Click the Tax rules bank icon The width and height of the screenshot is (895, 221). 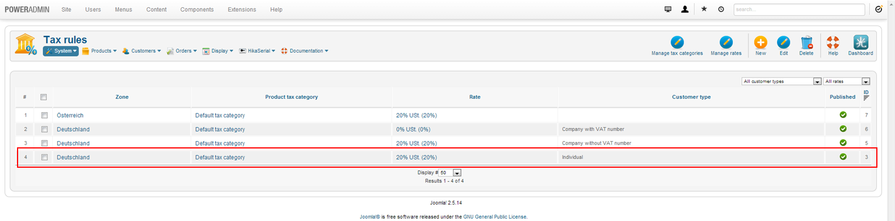[26, 44]
